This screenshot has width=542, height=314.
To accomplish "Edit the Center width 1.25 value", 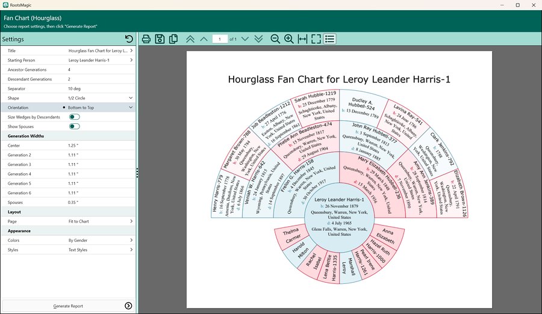I will click(73, 146).
